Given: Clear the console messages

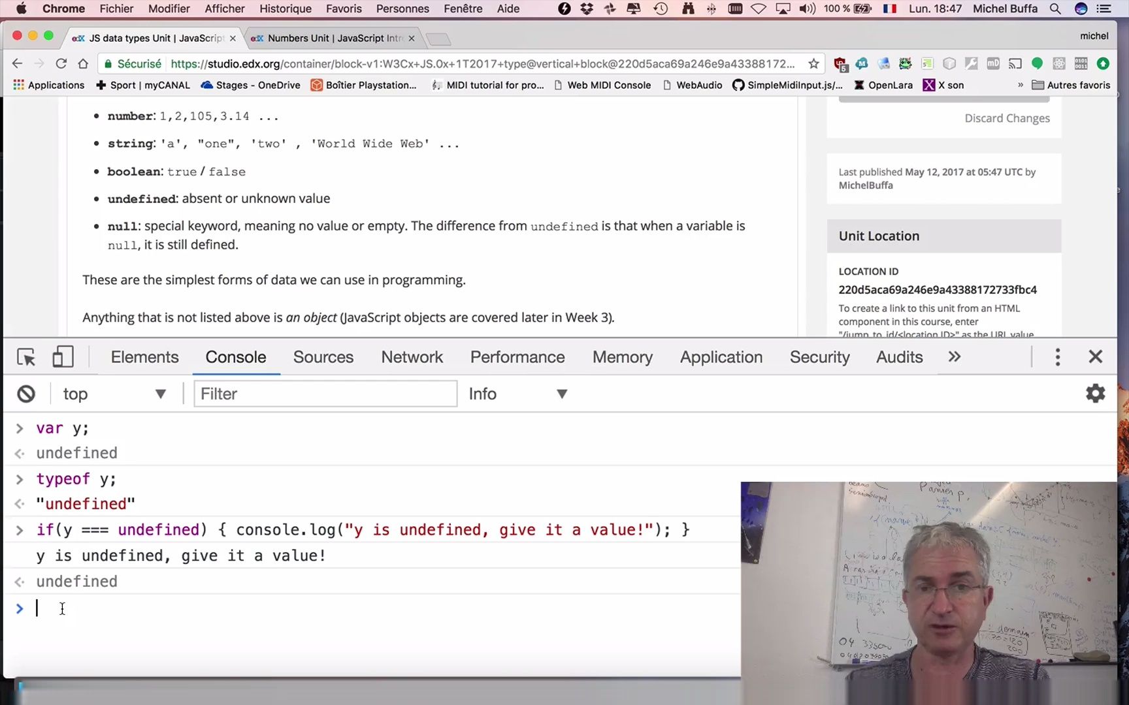Looking at the screenshot, I should [x=26, y=393].
